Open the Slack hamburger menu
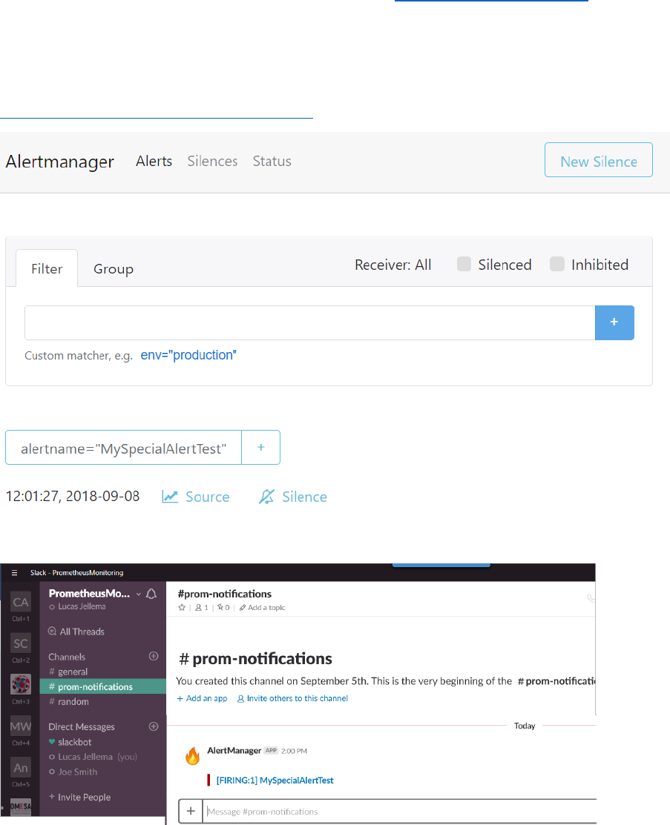This screenshot has height=825, width=670. tap(14, 573)
